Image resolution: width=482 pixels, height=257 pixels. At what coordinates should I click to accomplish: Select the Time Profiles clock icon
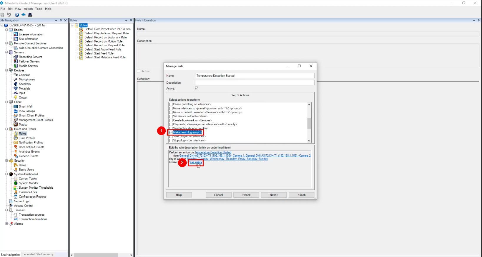(x=16, y=138)
